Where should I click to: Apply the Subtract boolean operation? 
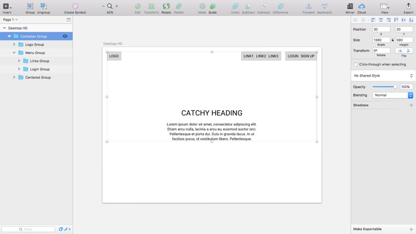click(248, 6)
